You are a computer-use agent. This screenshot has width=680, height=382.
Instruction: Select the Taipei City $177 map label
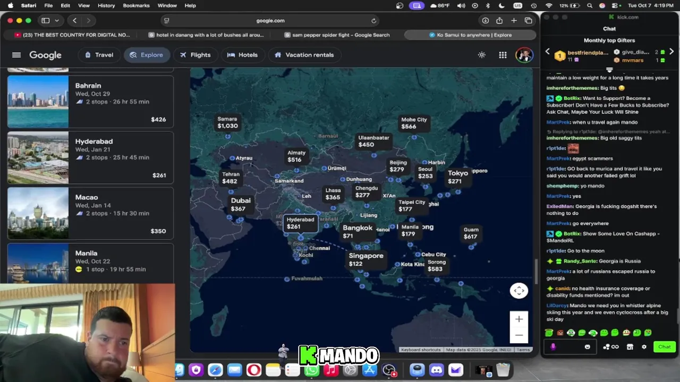pyautogui.click(x=412, y=206)
